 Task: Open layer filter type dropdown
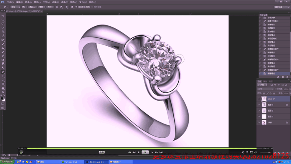coord(262,84)
